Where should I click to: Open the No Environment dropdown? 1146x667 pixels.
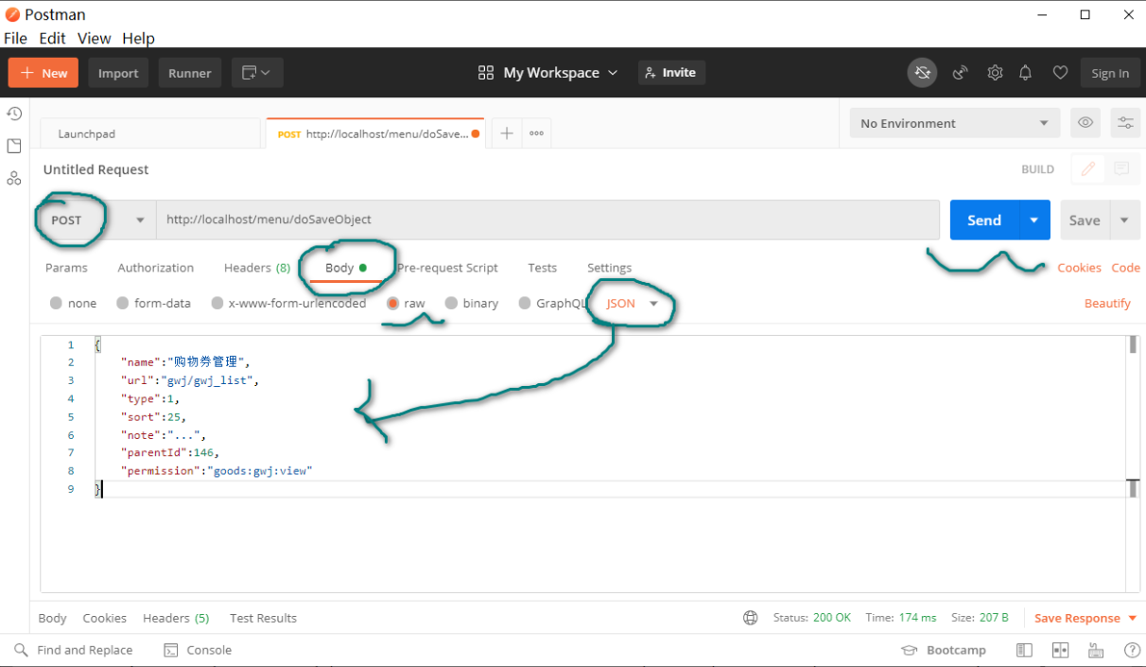(x=954, y=123)
